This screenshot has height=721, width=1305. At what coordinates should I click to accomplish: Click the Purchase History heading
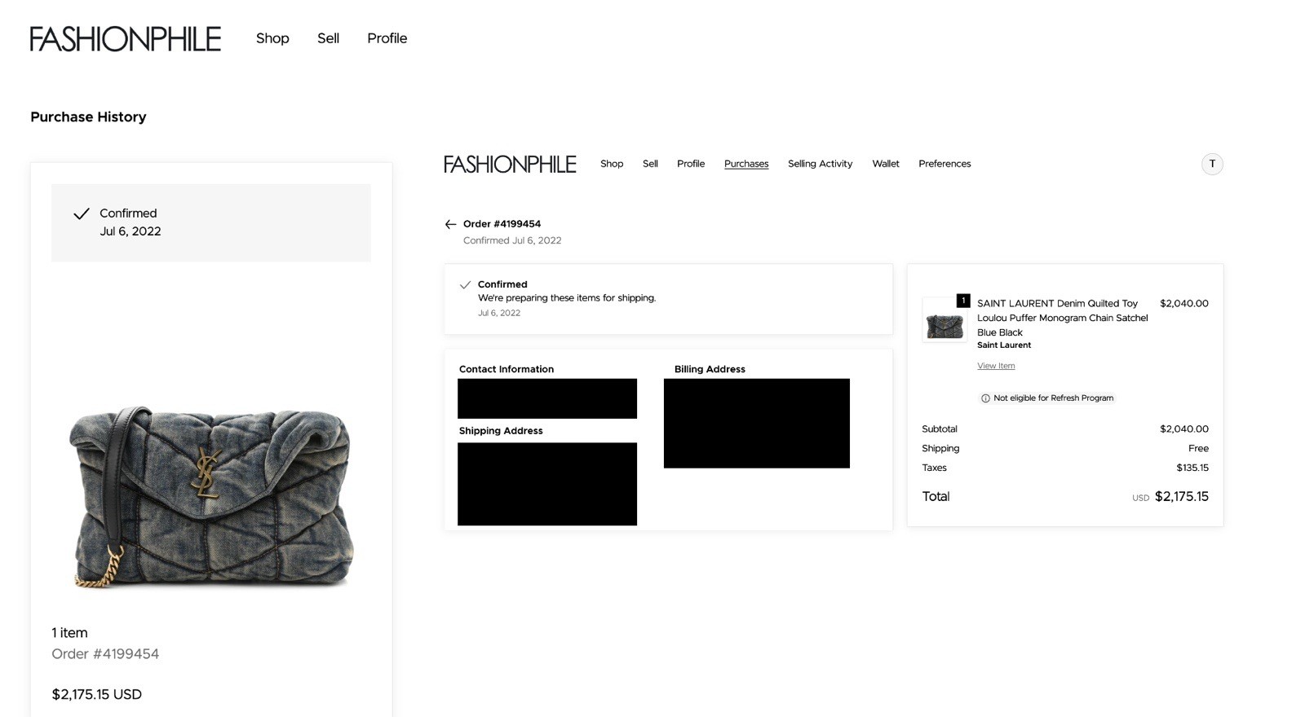tap(88, 117)
